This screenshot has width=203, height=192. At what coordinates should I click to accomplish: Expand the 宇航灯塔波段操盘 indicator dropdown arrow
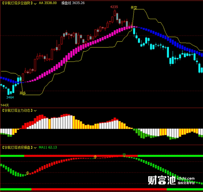click(35, 148)
